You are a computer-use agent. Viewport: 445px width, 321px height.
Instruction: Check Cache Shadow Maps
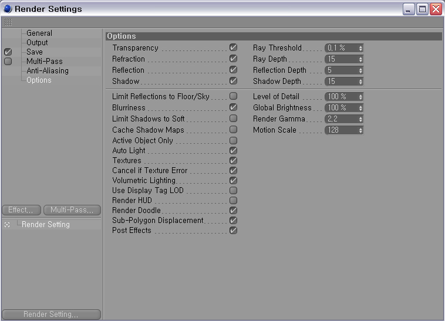233,129
